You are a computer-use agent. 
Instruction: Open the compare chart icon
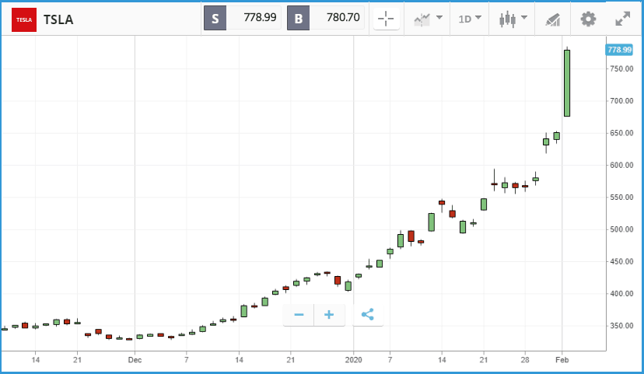point(422,19)
